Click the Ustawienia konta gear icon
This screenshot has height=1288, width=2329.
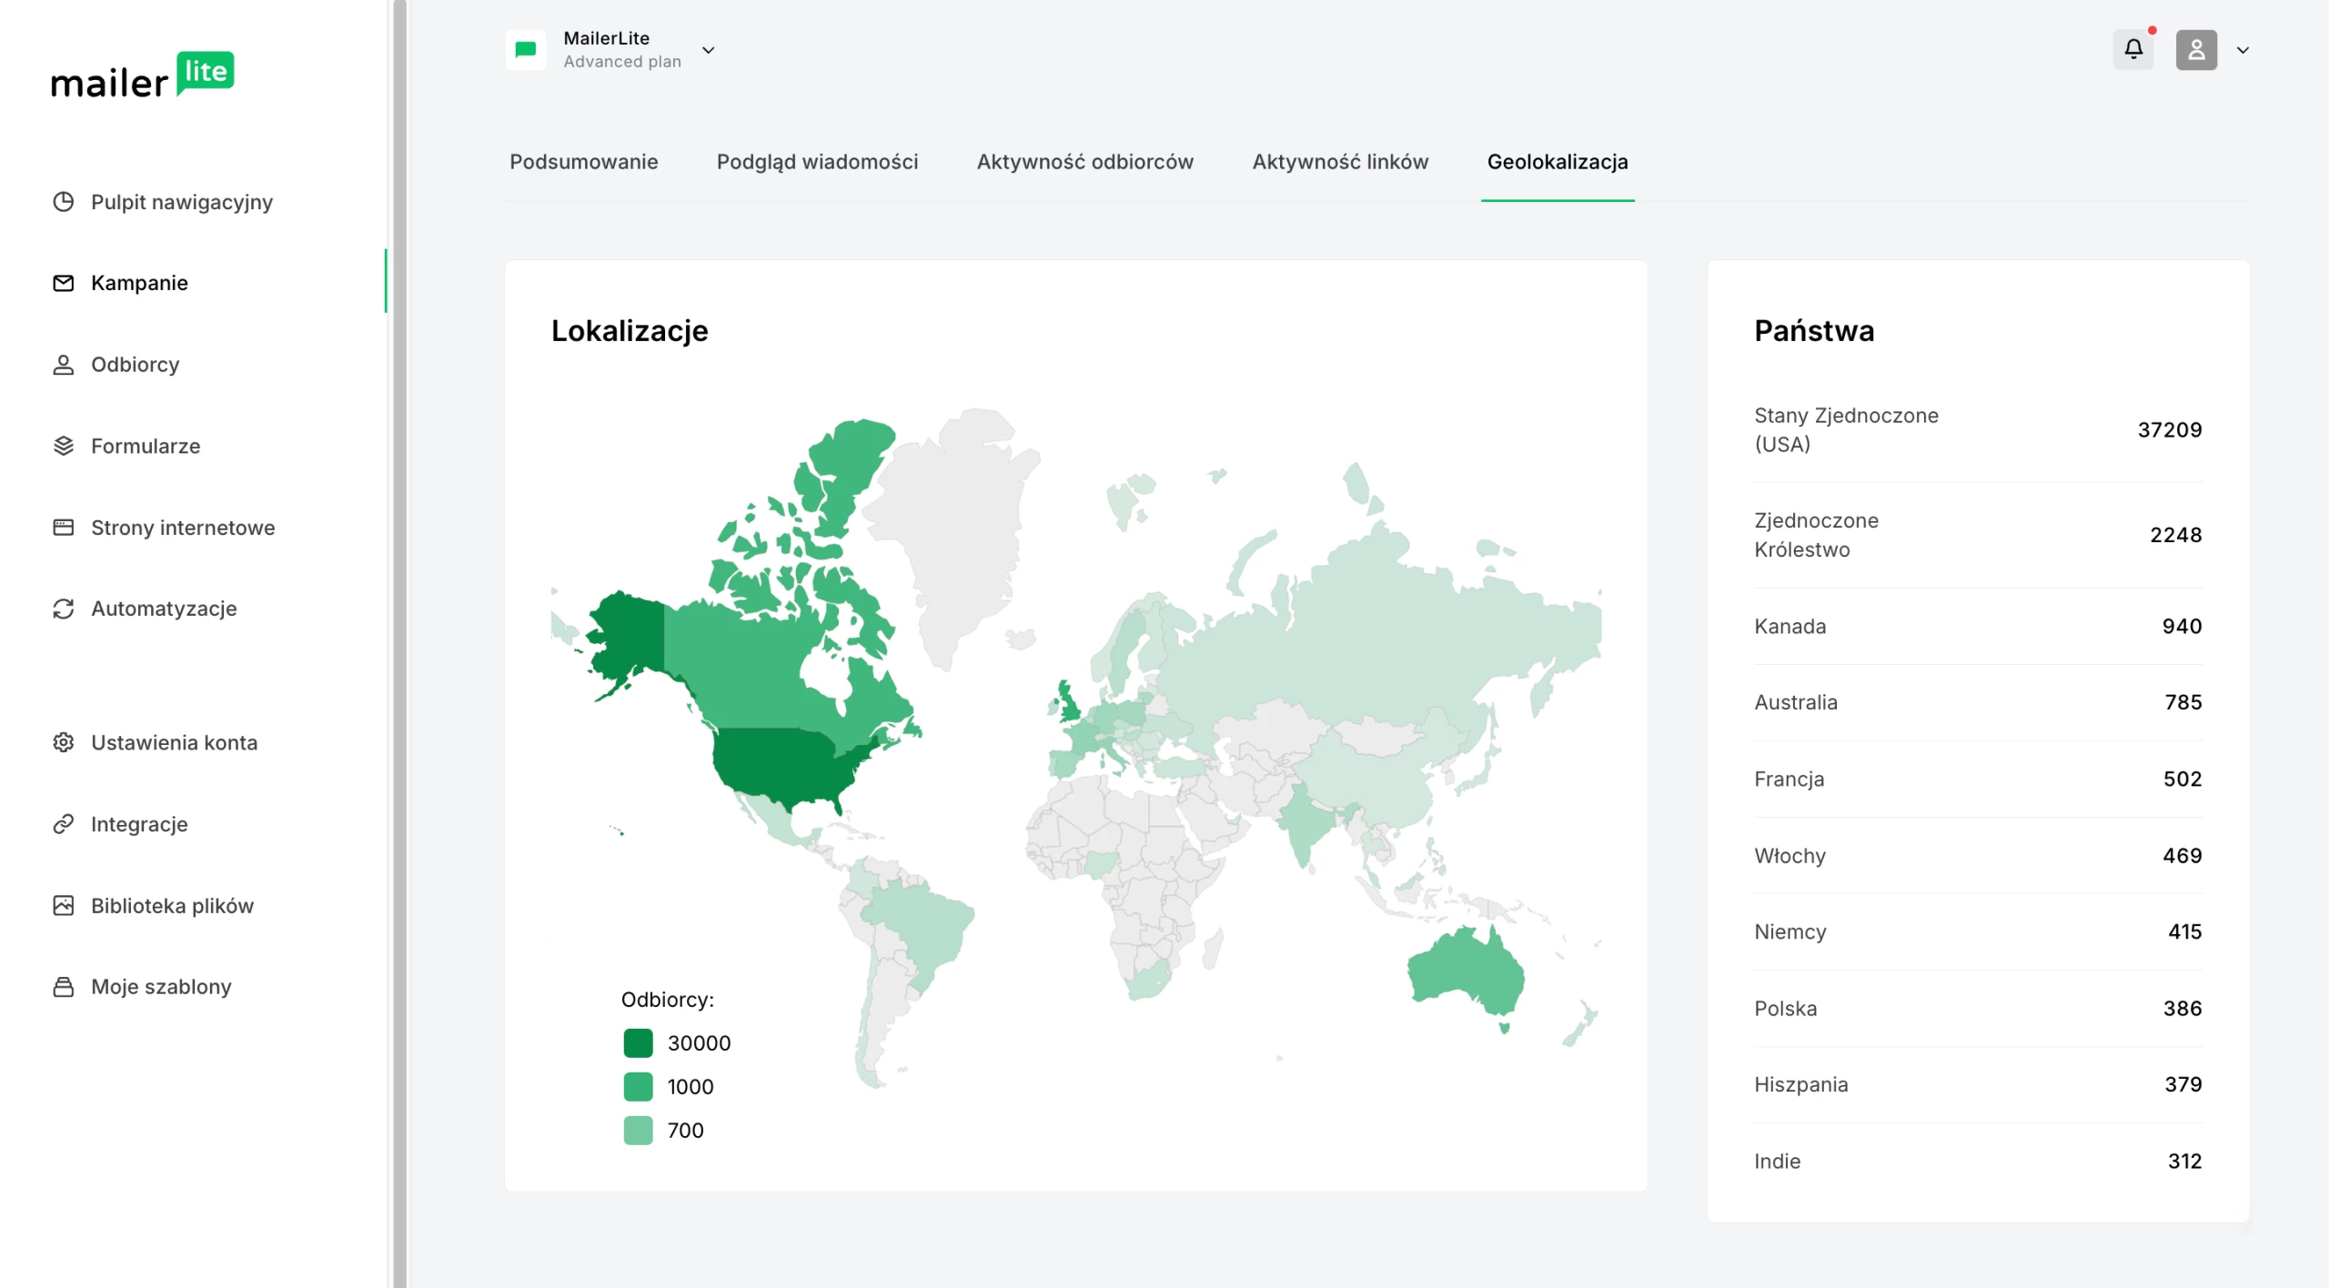(x=63, y=742)
